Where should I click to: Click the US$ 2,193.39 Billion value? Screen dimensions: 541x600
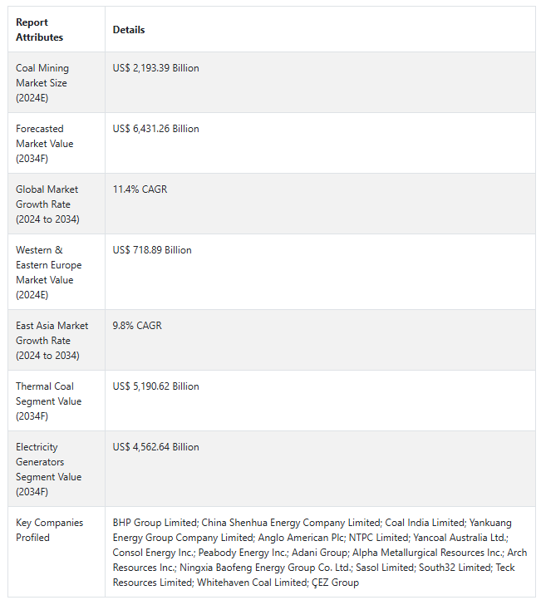pos(156,68)
